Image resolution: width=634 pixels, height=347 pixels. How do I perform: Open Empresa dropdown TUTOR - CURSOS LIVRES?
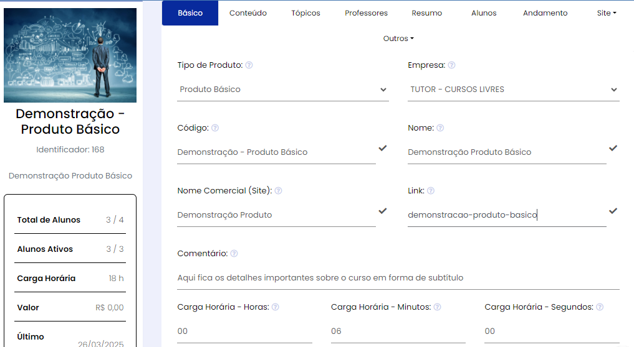pyautogui.click(x=514, y=90)
